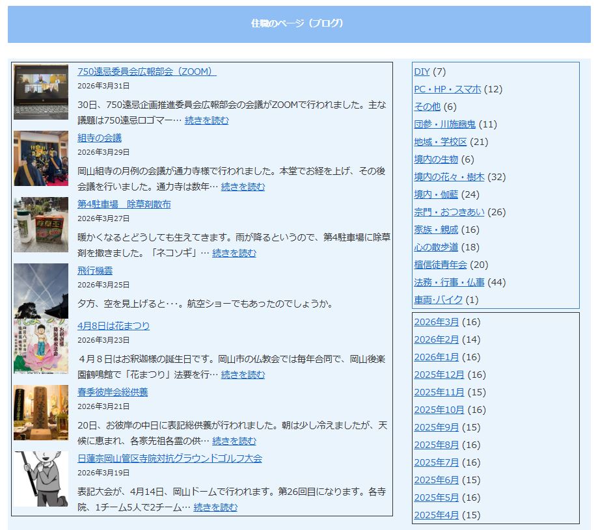This screenshot has height=530, width=598.
Task: Open the 日蓮宗岡山管区寺院対抗グラウンドゴルフ大会 article
Action: point(169,458)
